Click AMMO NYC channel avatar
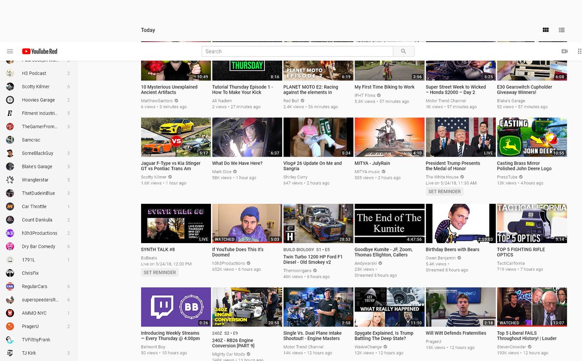Viewport: 582px width, 361px height. tap(10, 313)
